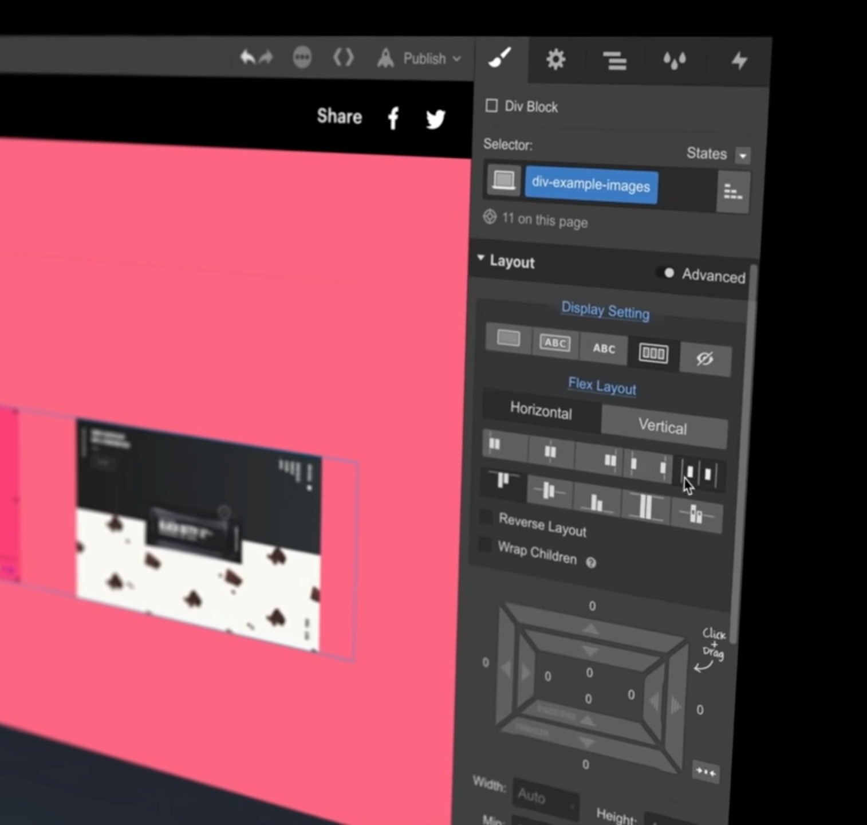Open the Display Setting link
The height and width of the screenshot is (825, 867).
605,311
